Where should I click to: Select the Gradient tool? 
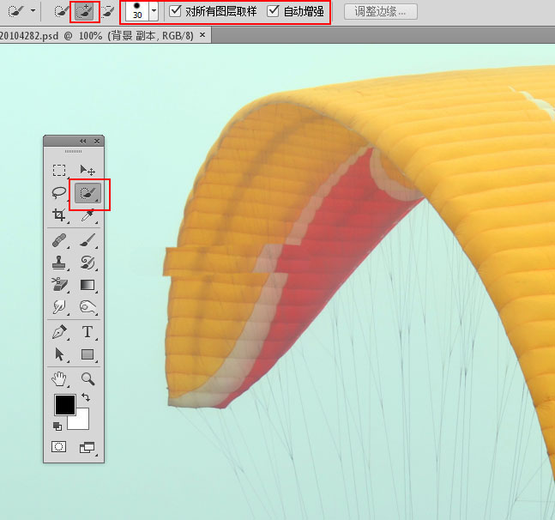pos(87,284)
